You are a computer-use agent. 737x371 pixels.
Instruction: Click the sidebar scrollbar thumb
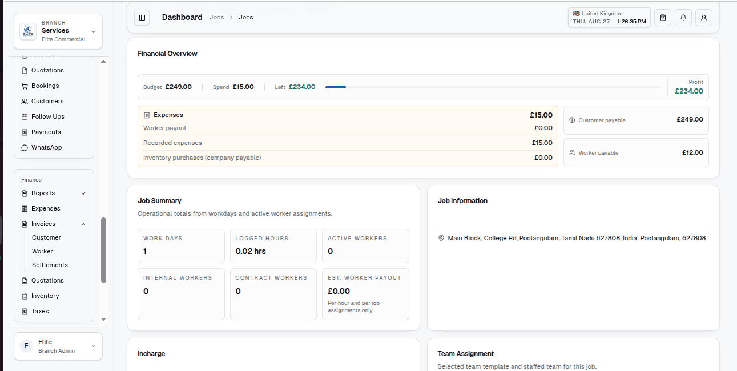click(103, 250)
